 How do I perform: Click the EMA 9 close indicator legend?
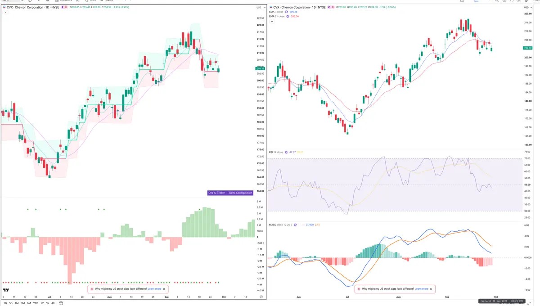coord(277,12)
